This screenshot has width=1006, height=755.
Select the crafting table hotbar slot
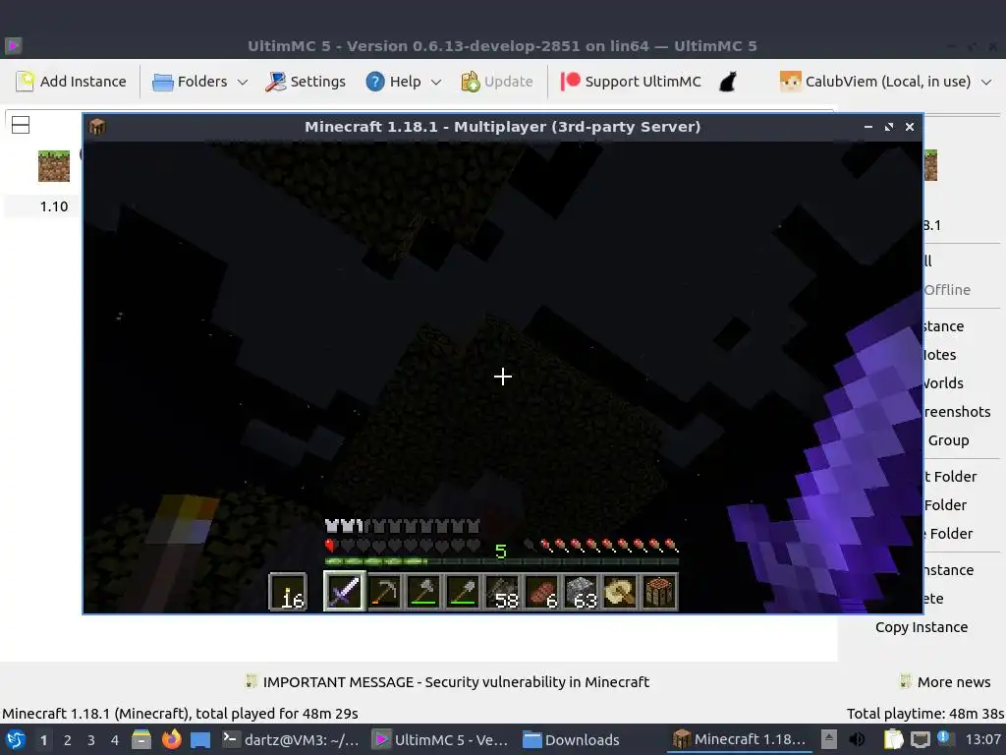(659, 591)
